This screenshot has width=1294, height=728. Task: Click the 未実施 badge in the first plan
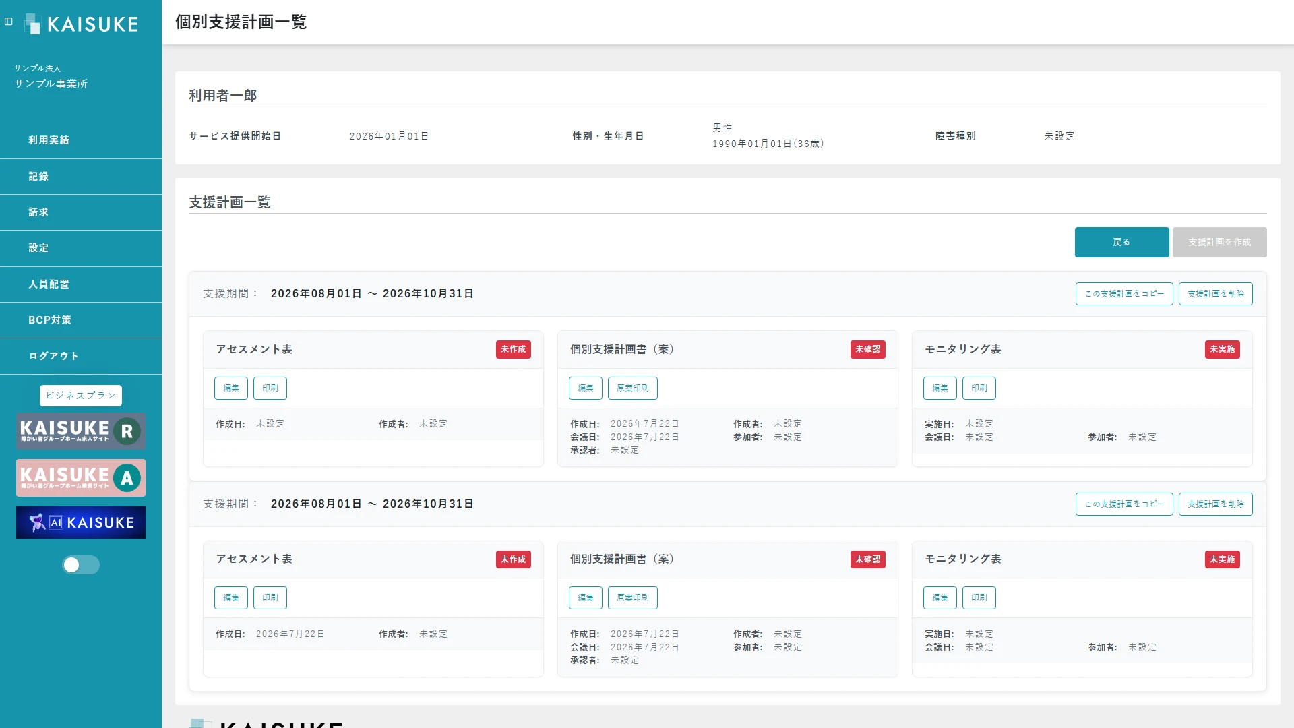point(1223,349)
